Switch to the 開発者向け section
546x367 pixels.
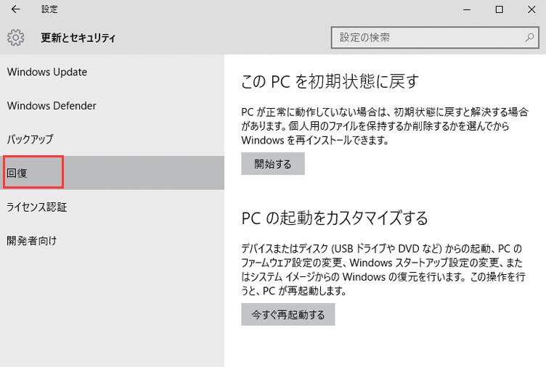pos(32,240)
